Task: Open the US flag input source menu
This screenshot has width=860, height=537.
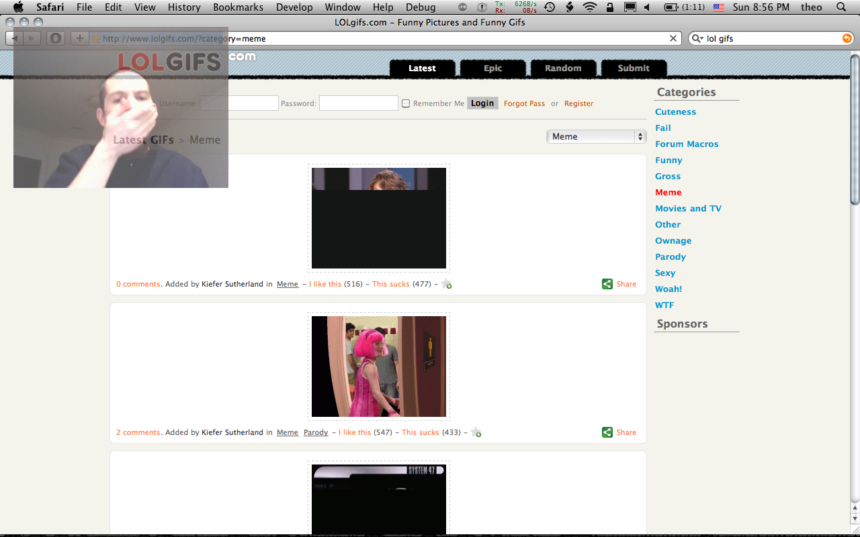Action: [x=719, y=7]
